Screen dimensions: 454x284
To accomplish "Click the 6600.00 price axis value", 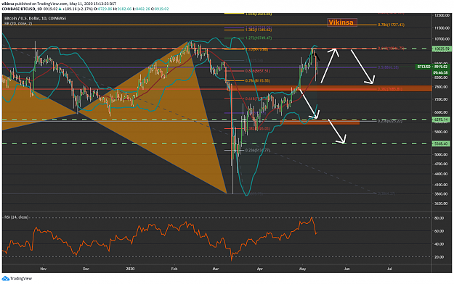I will point(441,112).
